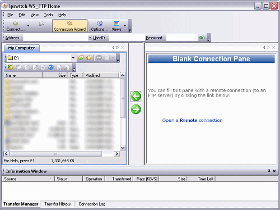Viewport: 280px width, 210px height.
Task: Click the grayed Disconnect toolbar icon
Action: (x=41, y=24)
